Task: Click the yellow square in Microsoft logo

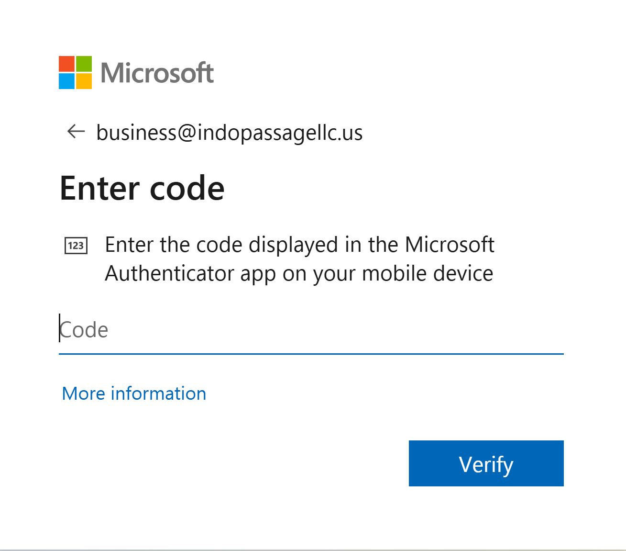Action: pos(84,81)
